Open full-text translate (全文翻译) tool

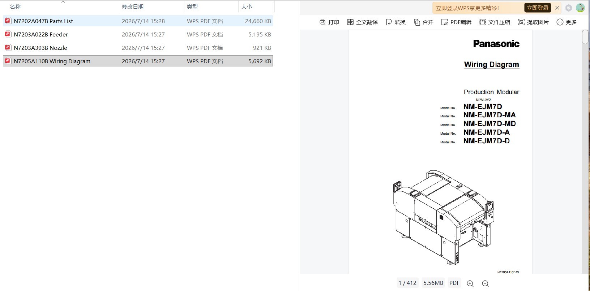tap(362, 22)
